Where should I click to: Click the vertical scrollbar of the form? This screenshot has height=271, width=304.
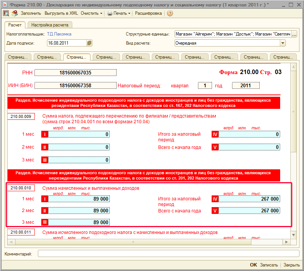(x=293, y=151)
